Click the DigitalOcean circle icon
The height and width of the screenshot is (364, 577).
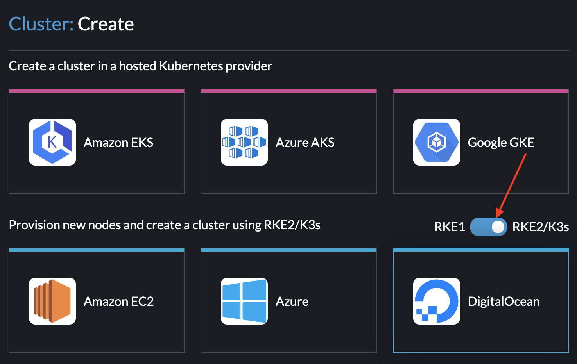point(436,301)
